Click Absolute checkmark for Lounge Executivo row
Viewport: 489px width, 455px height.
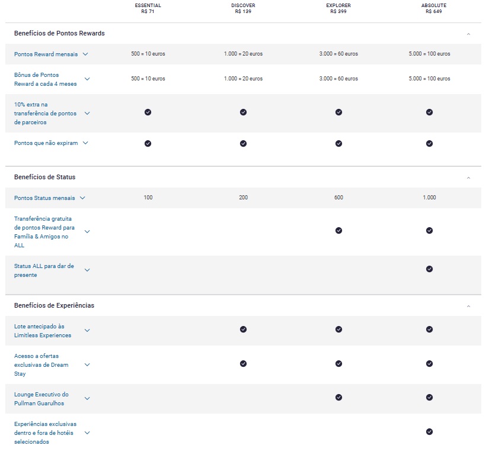point(429,398)
